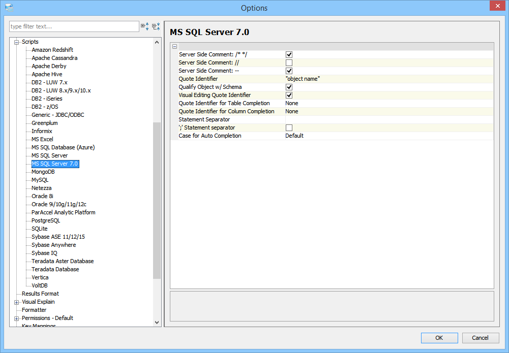Close the Options dialog with the X
This screenshot has height=353, width=509.
tap(496, 7)
